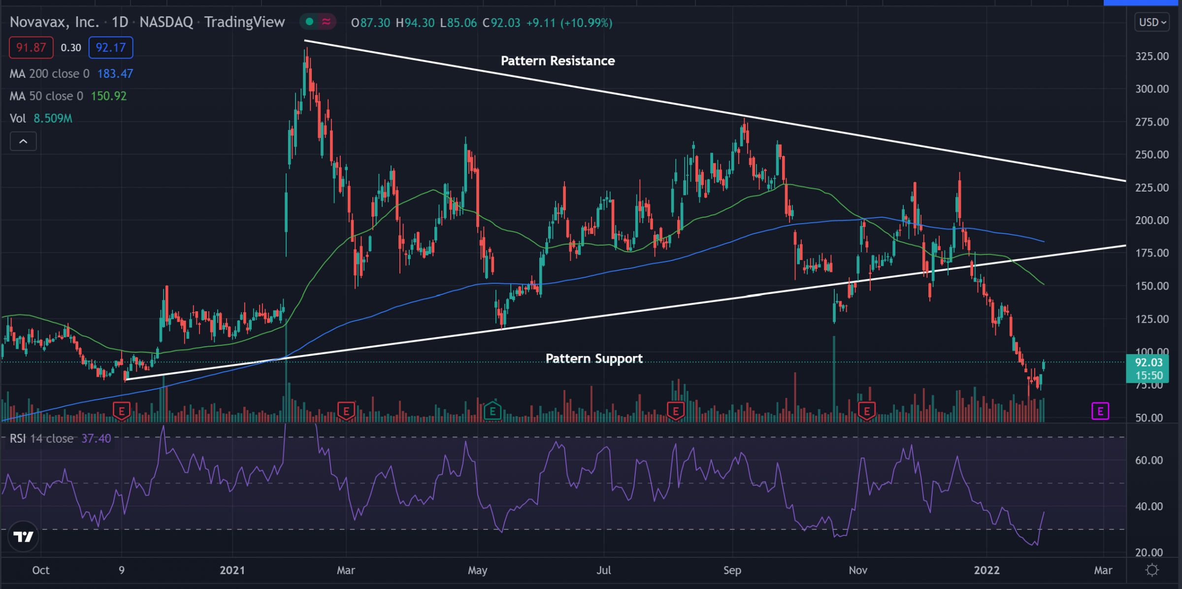Image resolution: width=1182 pixels, height=589 pixels.
Task: Click the green market open status dot
Action: pyautogui.click(x=309, y=22)
